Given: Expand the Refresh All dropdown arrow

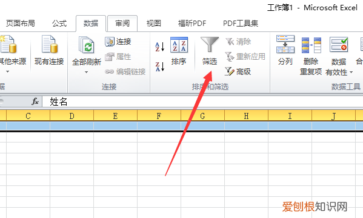Looking at the screenshot, I should (86, 72).
